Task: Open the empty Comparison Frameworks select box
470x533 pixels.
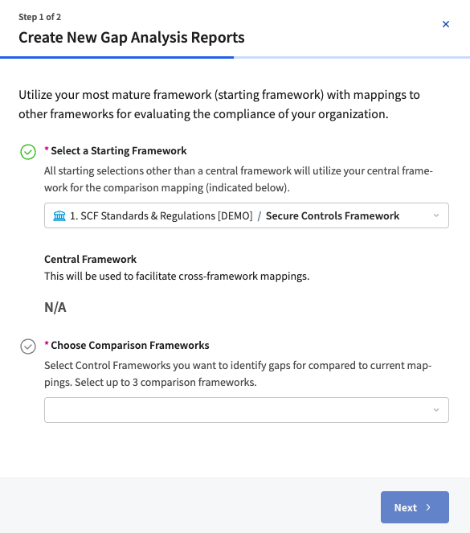Action: tap(247, 410)
